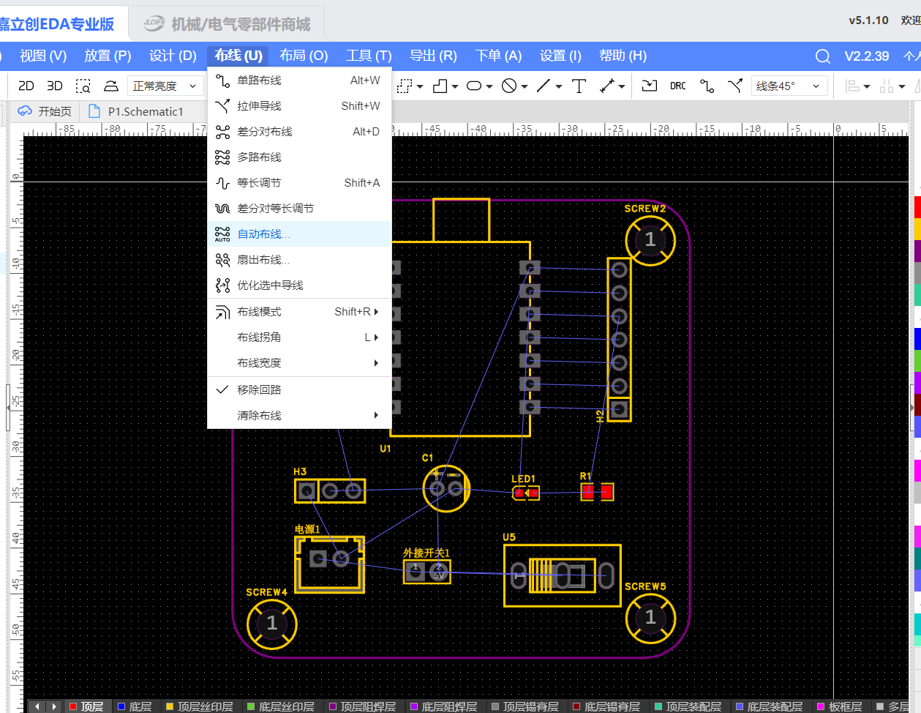Open Fanout routing (扇出布线...) entry
The height and width of the screenshot is (713, 921).
tap(299, 260)
